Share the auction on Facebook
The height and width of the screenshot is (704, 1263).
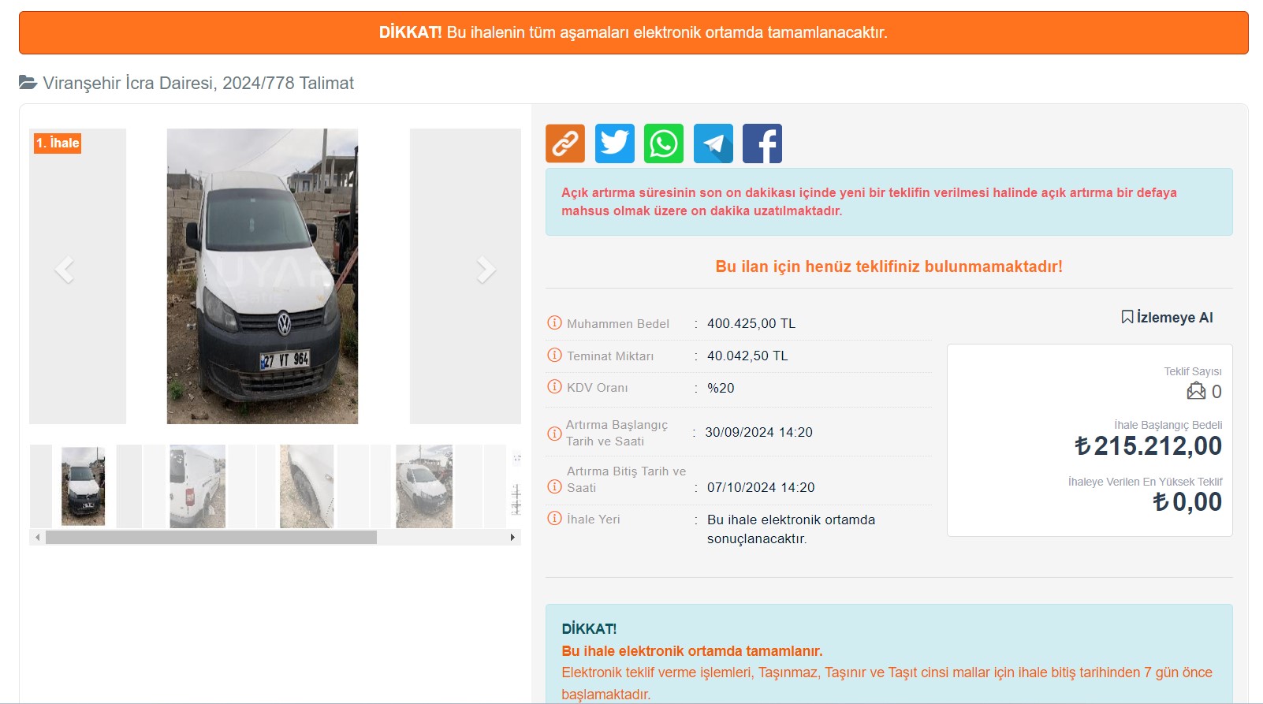(x=762, y=143)
